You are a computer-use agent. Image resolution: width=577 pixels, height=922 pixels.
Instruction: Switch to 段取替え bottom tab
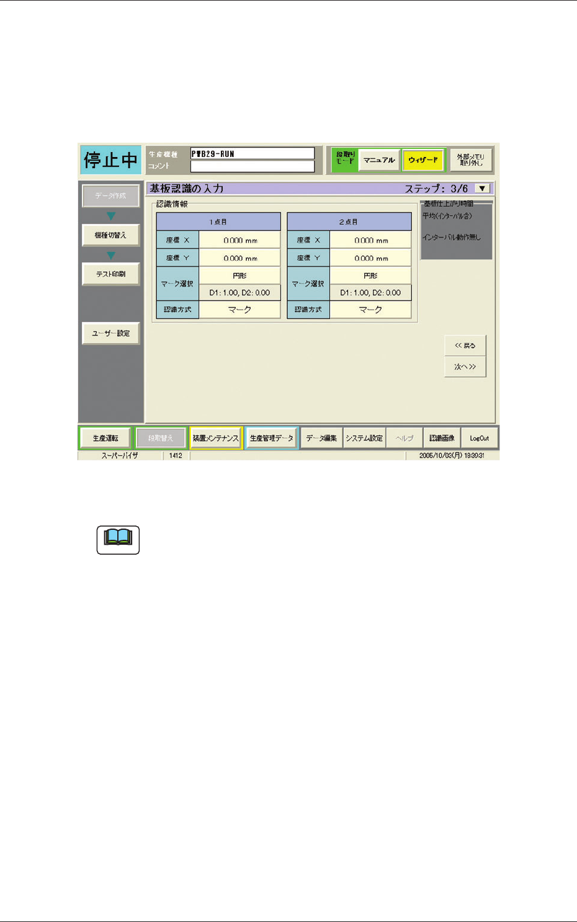tap(161, 438)
